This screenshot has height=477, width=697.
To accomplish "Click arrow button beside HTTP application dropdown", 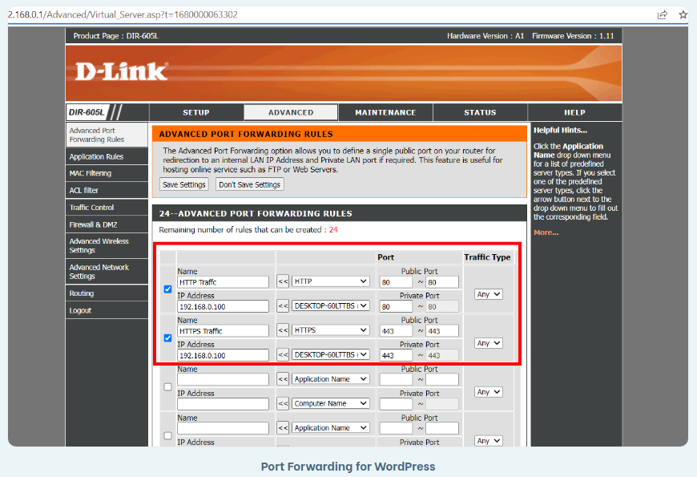I will pyautogui.click(x=283, y=281).
